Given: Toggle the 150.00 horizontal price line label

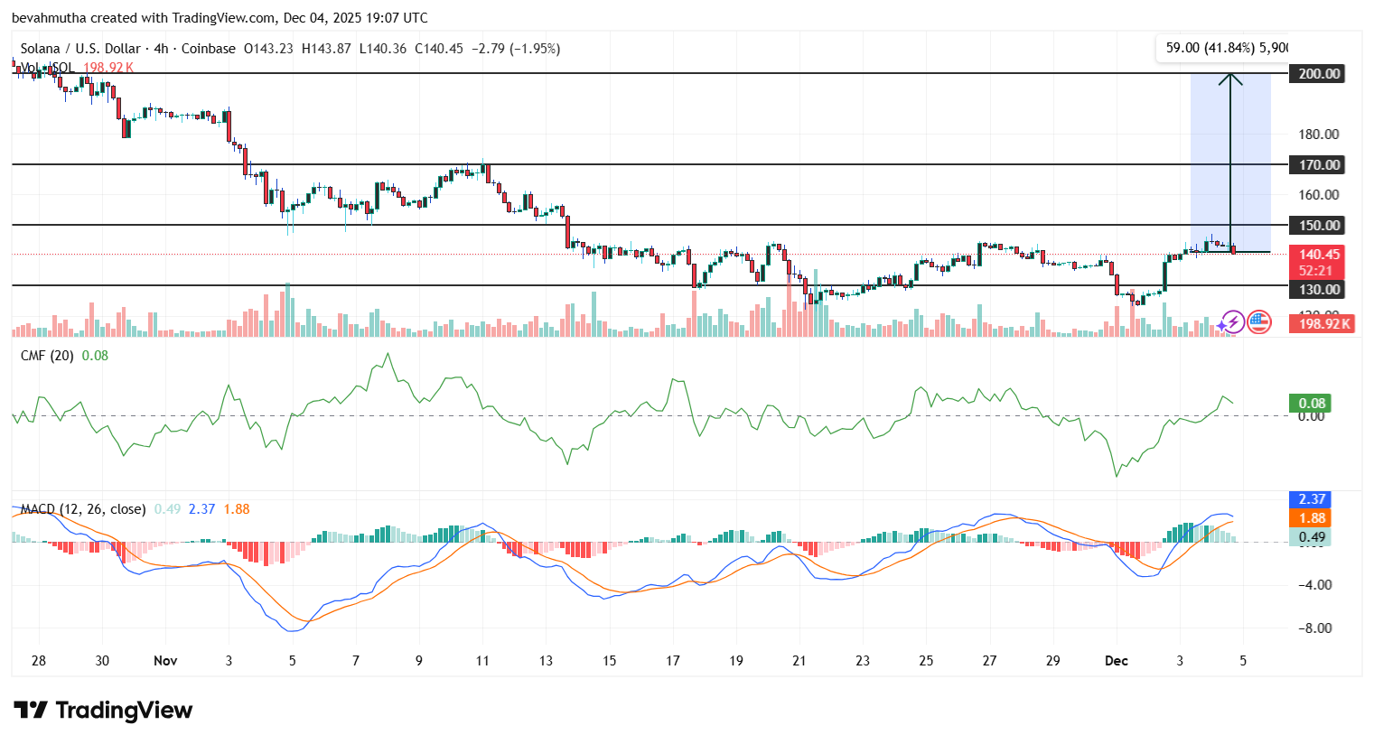Looking at the screenshot, I should pos(1317,225).
